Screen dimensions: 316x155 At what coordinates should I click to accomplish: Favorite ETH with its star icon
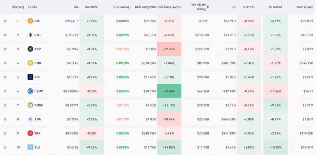(x=5, y=35)
